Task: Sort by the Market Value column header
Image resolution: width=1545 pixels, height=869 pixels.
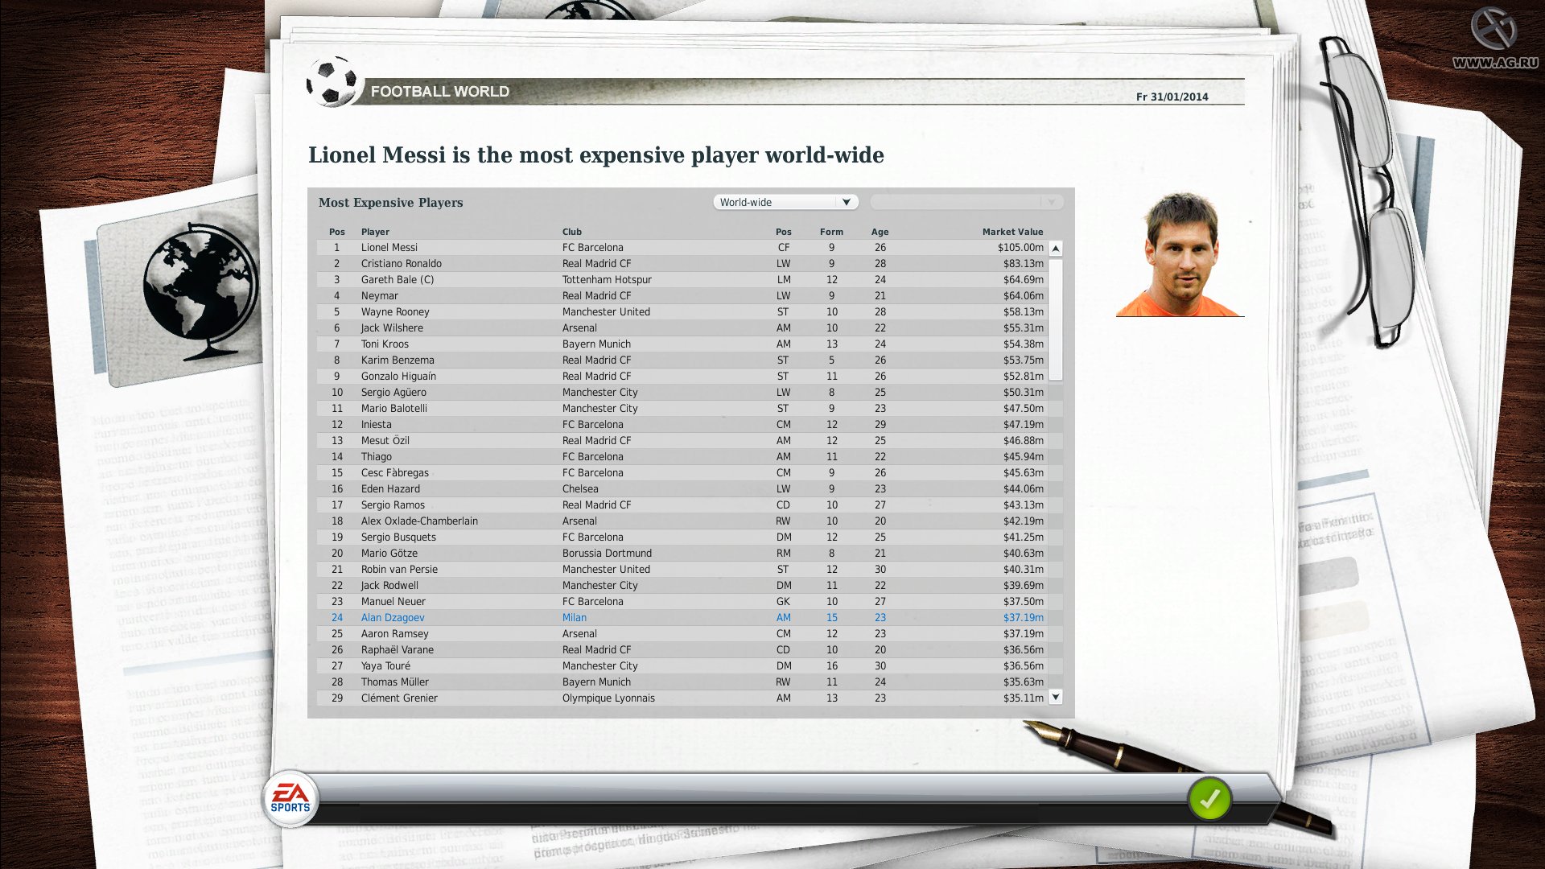Action: pos(1011,232)
